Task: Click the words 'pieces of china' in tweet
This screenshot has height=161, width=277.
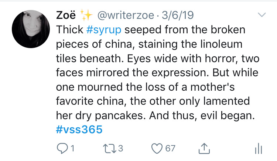Action: [94, 44]
